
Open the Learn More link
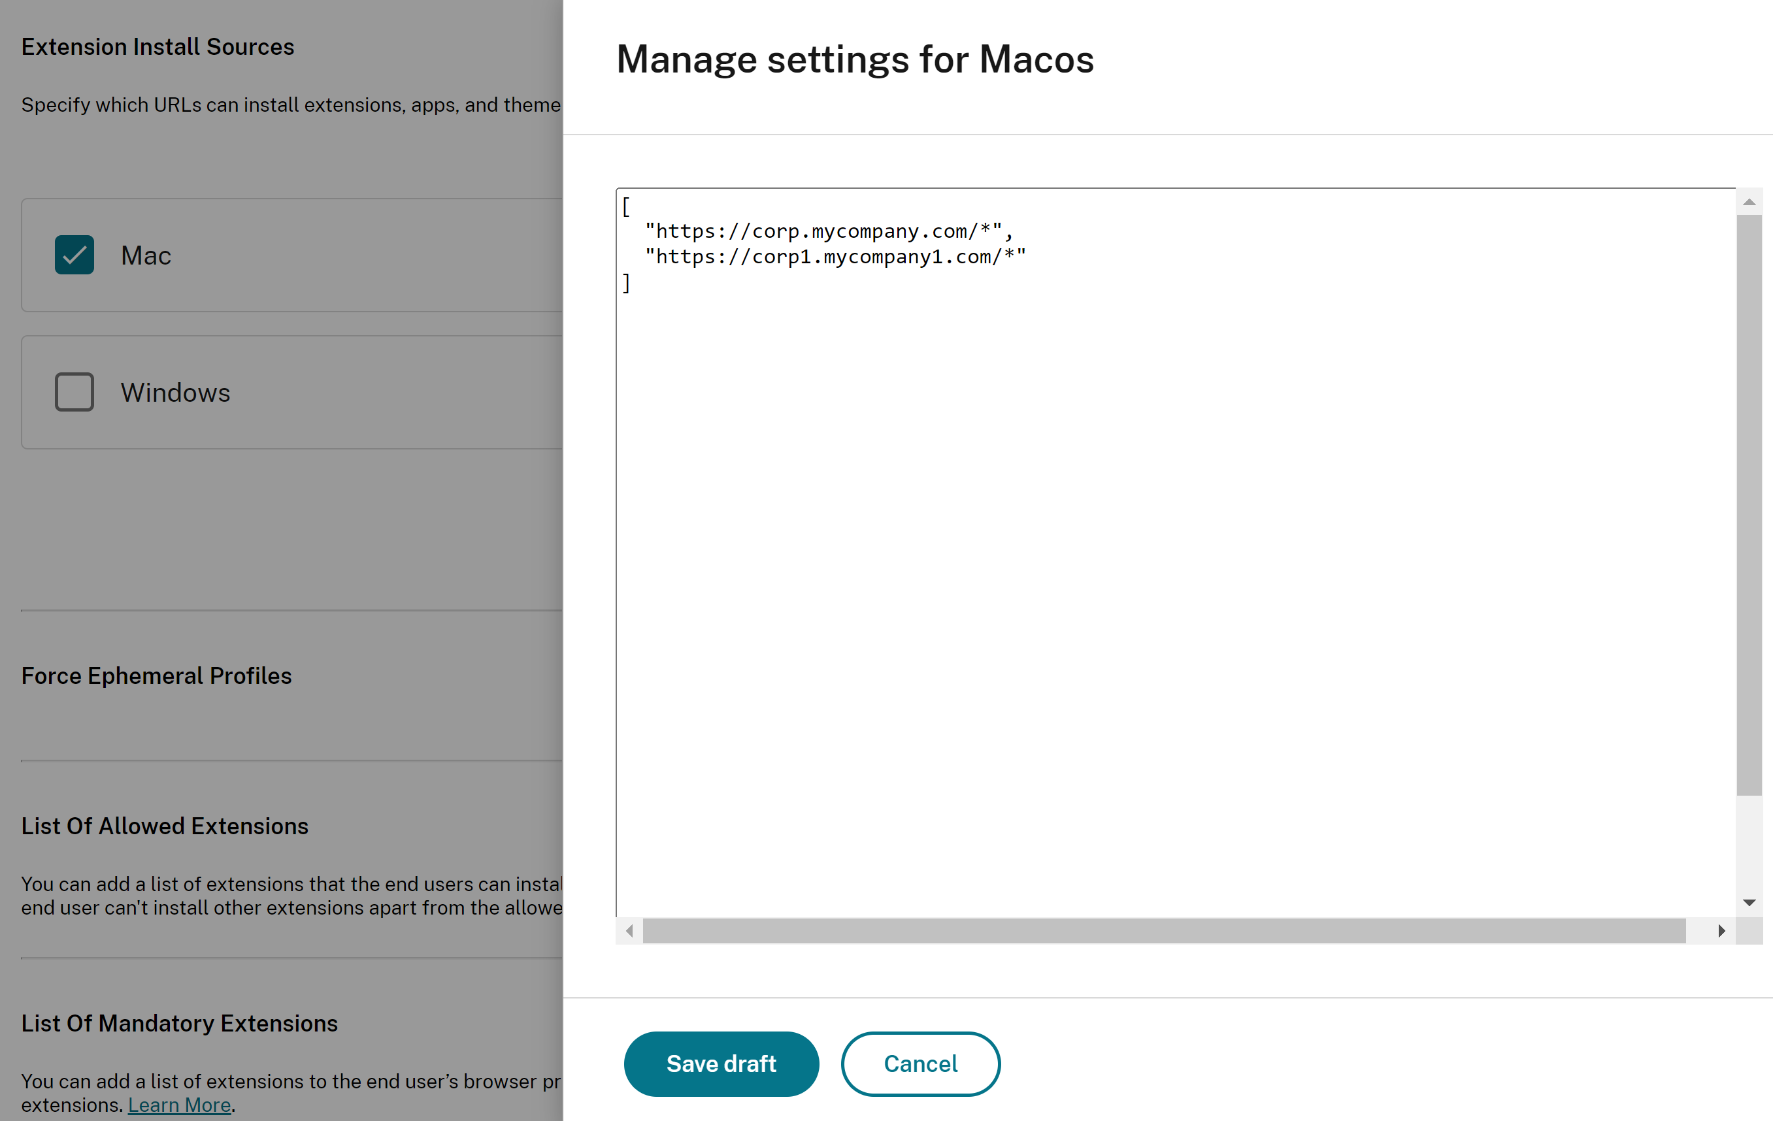click(x=179, y=1105)
